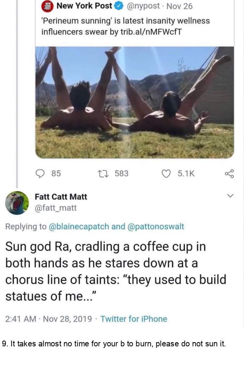244x365 pixels.
Task: Click the reply speech bubble icon
Action: pyautogui.click(x=40, y=174)
